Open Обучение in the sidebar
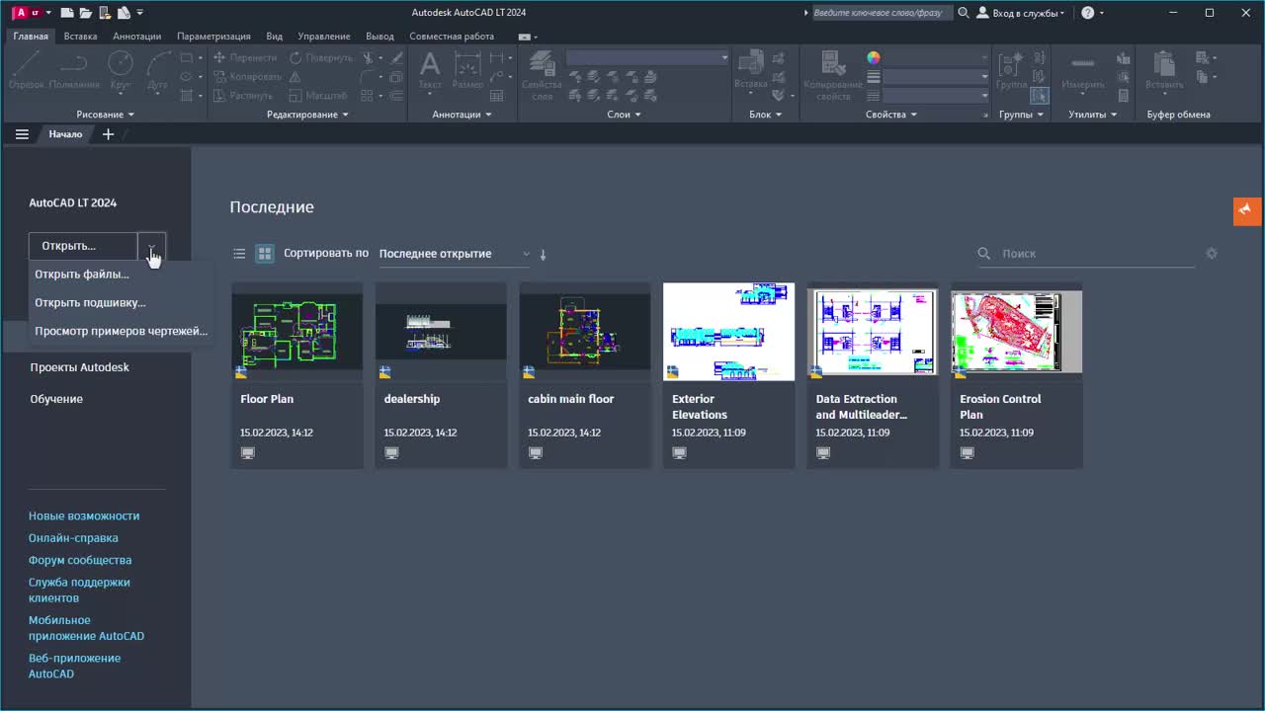1265x711 pixels. coord(56,399)
